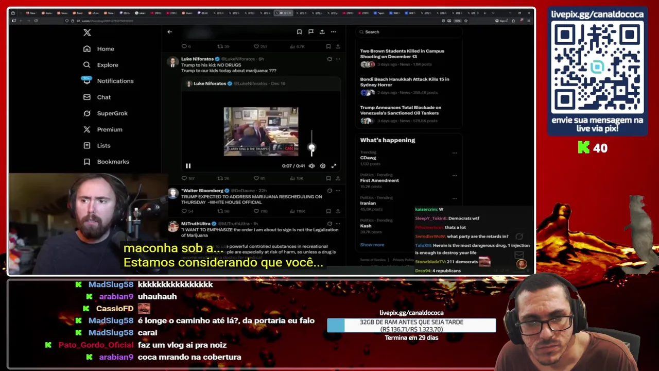Click the flag icon in top header

tap(311, 32)
